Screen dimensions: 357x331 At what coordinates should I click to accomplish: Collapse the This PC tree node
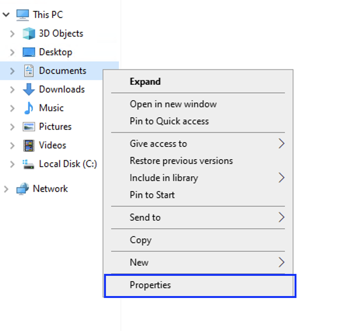6,15
